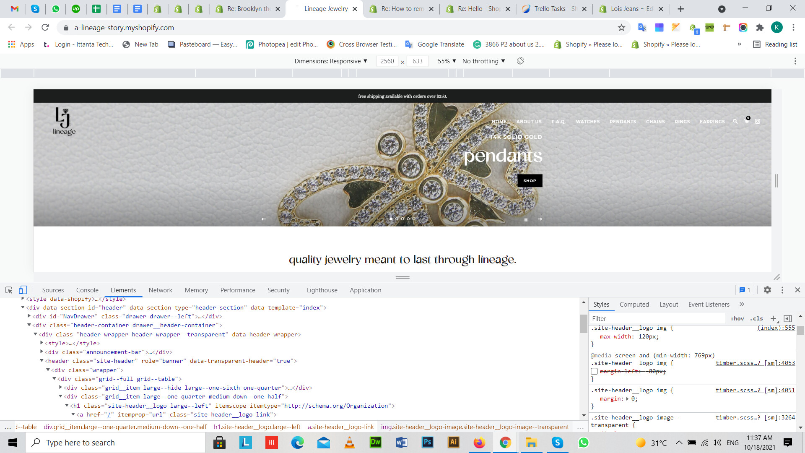Open the Computed styles tab

point(634,304)
